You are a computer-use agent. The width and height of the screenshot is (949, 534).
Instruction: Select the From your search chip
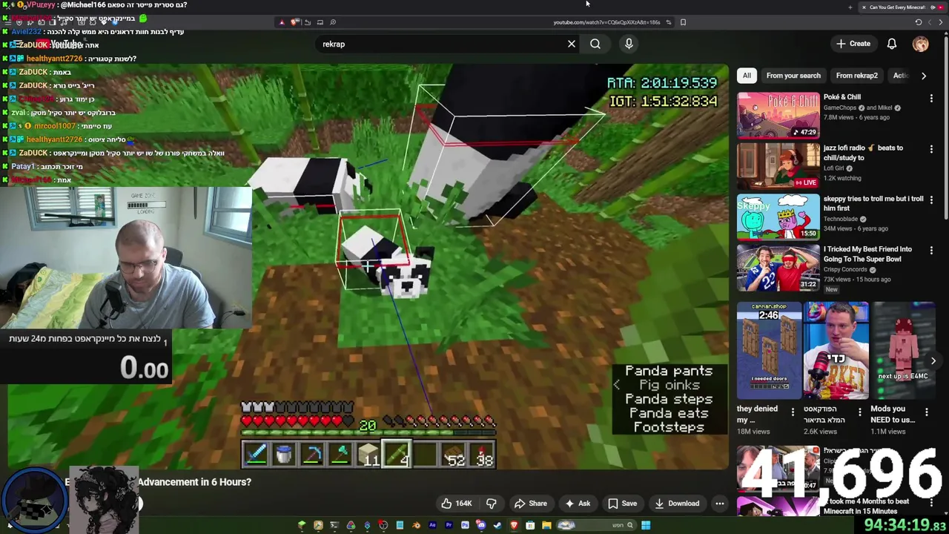click(x=793, y=76)
